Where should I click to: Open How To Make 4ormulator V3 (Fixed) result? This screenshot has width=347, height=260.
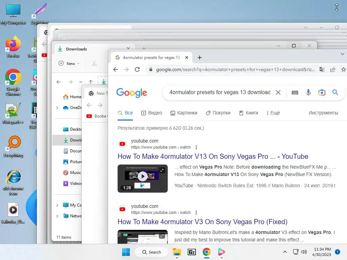point(203,222)
